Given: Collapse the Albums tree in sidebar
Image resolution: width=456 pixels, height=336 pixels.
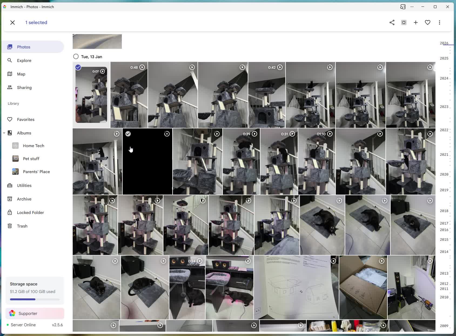Looking at the screenshot, I should (x=4, y=133).
